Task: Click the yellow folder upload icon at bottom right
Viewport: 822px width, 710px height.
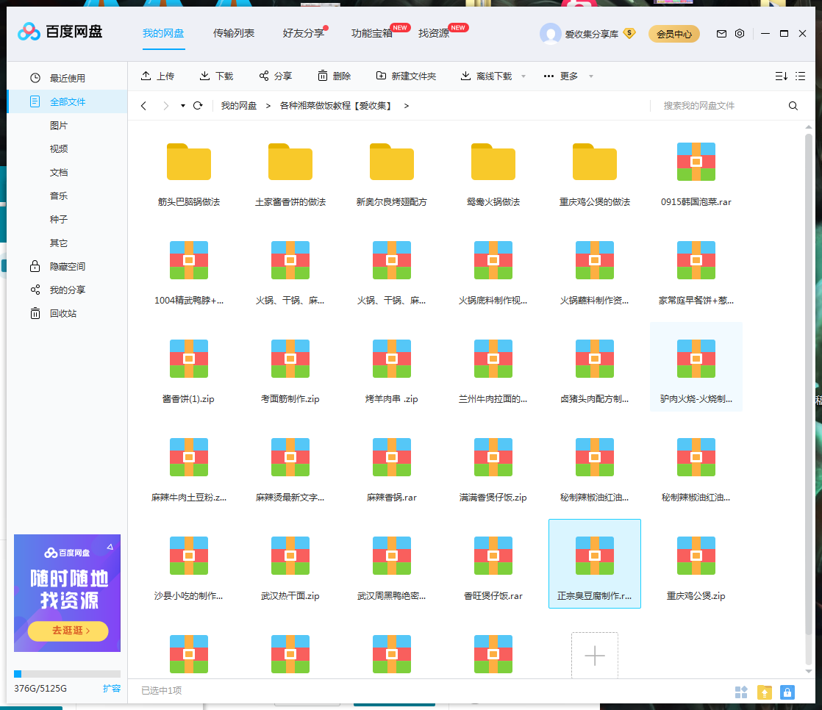Action: point(764,692)
